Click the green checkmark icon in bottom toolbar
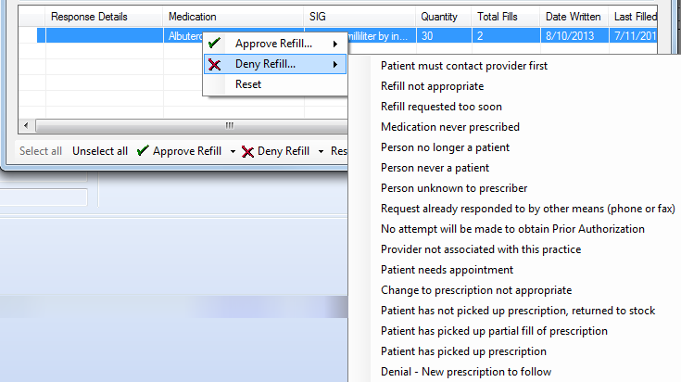This screenshot has width=681, height=382. coord(143,151)
